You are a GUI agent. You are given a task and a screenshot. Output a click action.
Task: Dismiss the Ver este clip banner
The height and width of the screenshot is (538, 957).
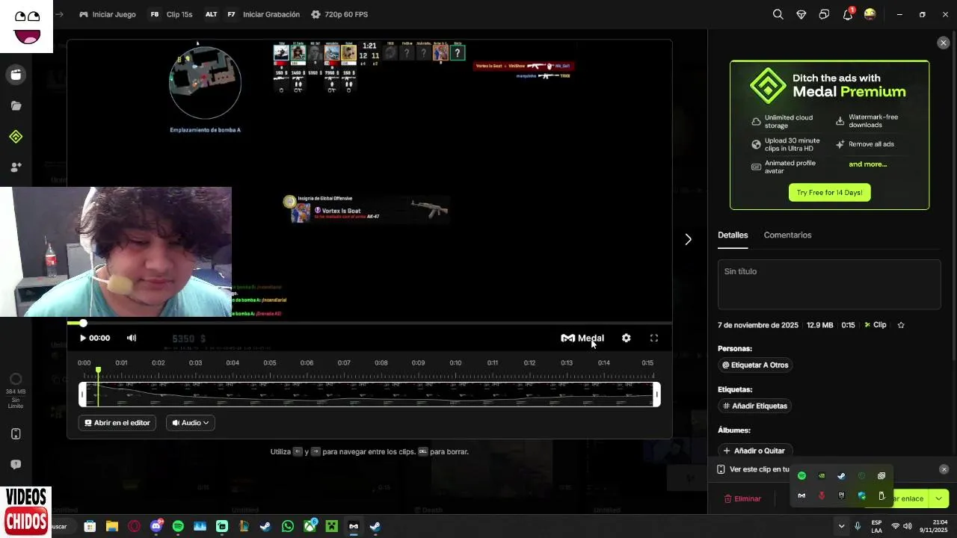[944, 469]
